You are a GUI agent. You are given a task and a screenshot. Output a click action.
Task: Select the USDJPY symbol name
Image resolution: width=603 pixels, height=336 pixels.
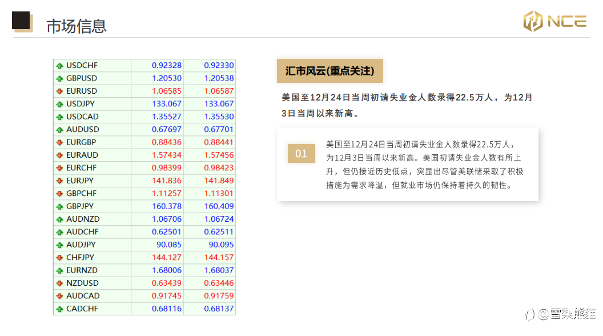81,103
